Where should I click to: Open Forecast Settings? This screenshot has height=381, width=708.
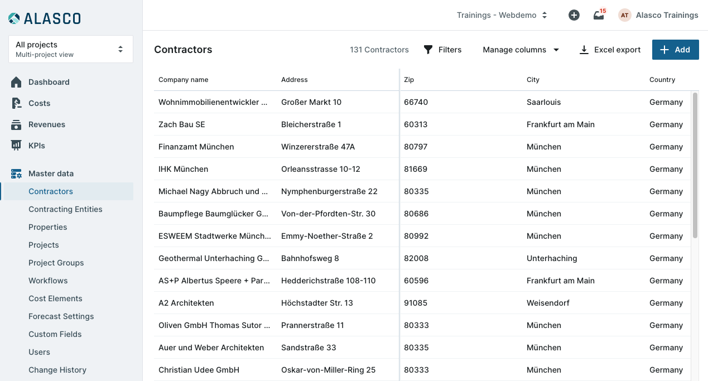pos(61,316)
